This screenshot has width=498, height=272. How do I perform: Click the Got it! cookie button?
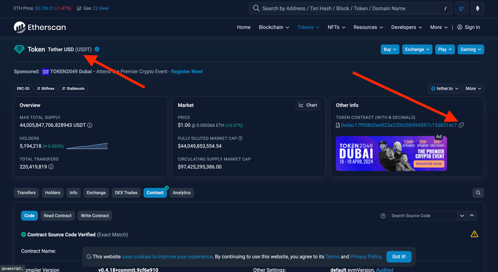(399, 257)
